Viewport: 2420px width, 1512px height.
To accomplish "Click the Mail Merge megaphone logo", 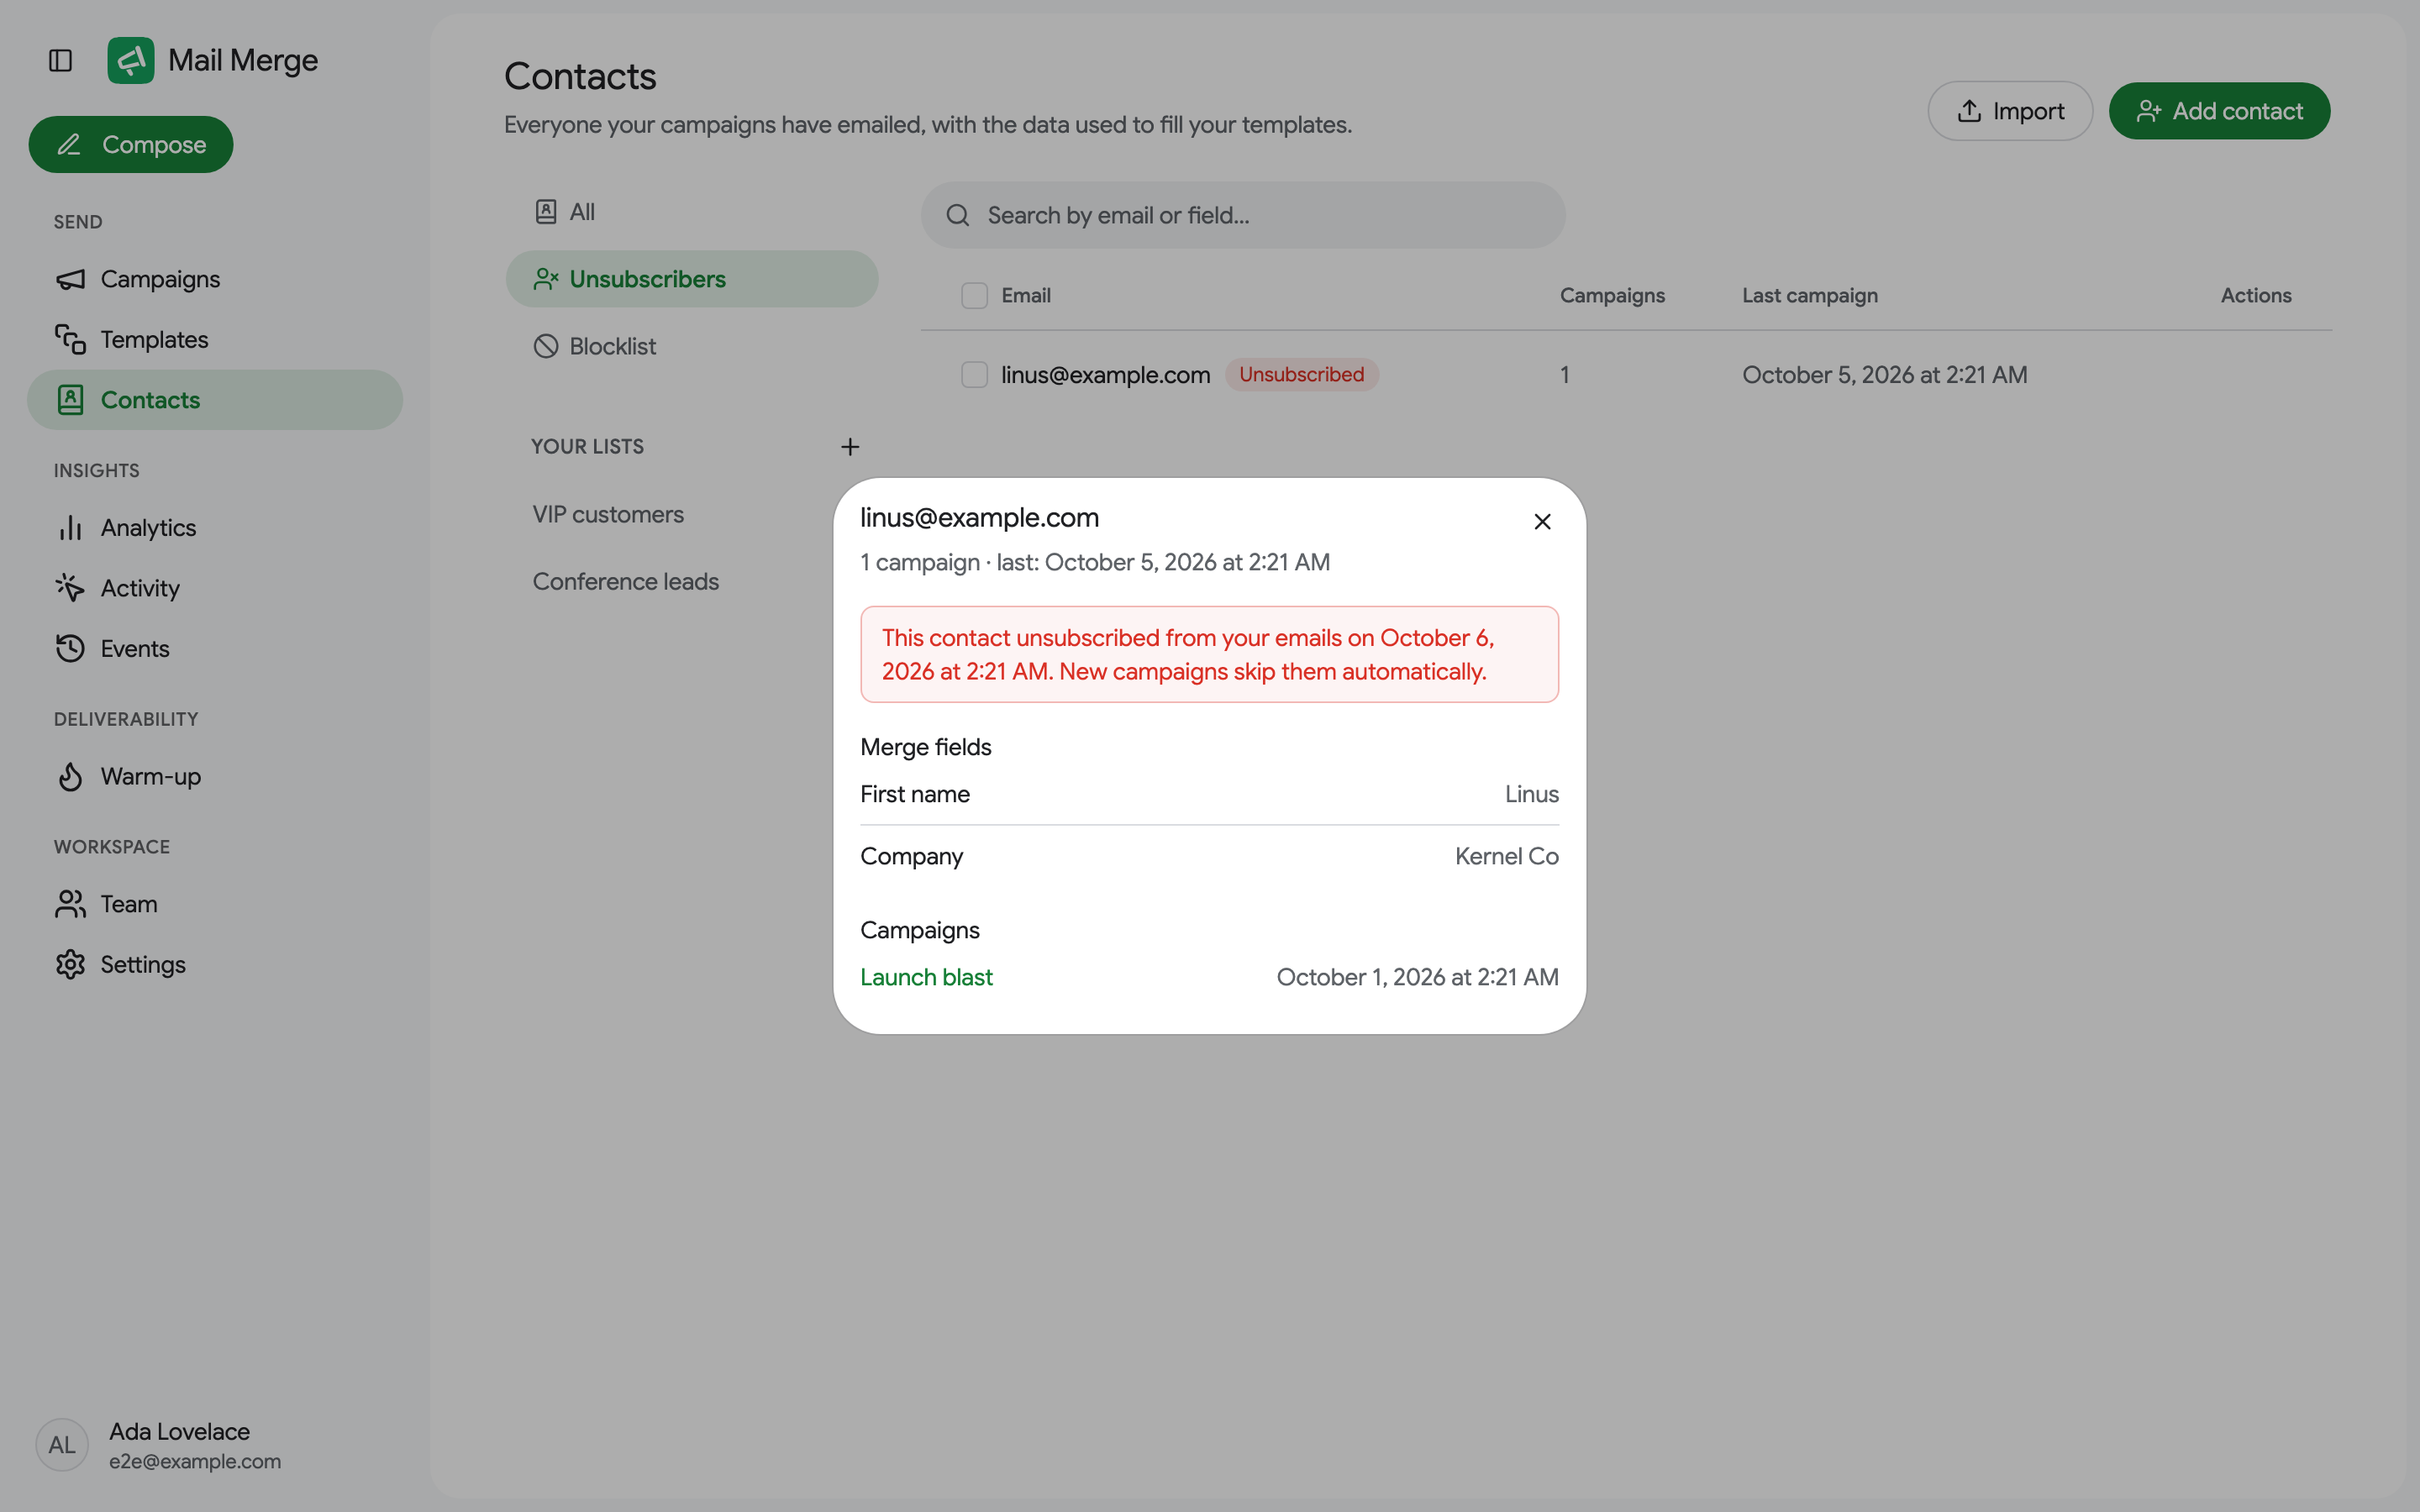I will (131, 60).
